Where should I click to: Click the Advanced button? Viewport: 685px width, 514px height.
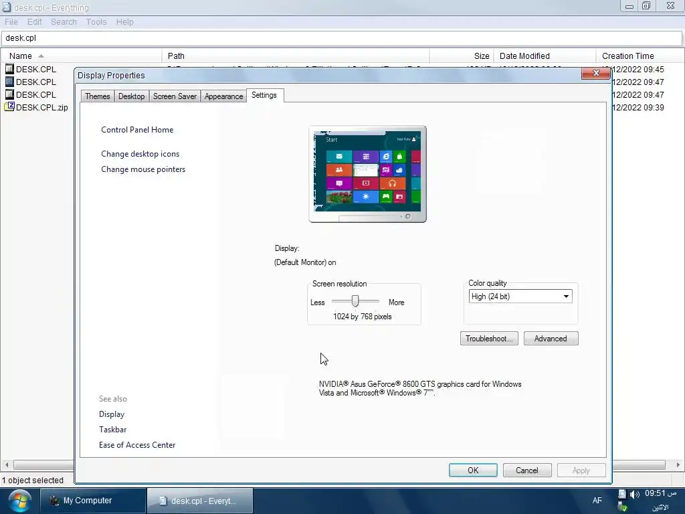tap(551, 338)
